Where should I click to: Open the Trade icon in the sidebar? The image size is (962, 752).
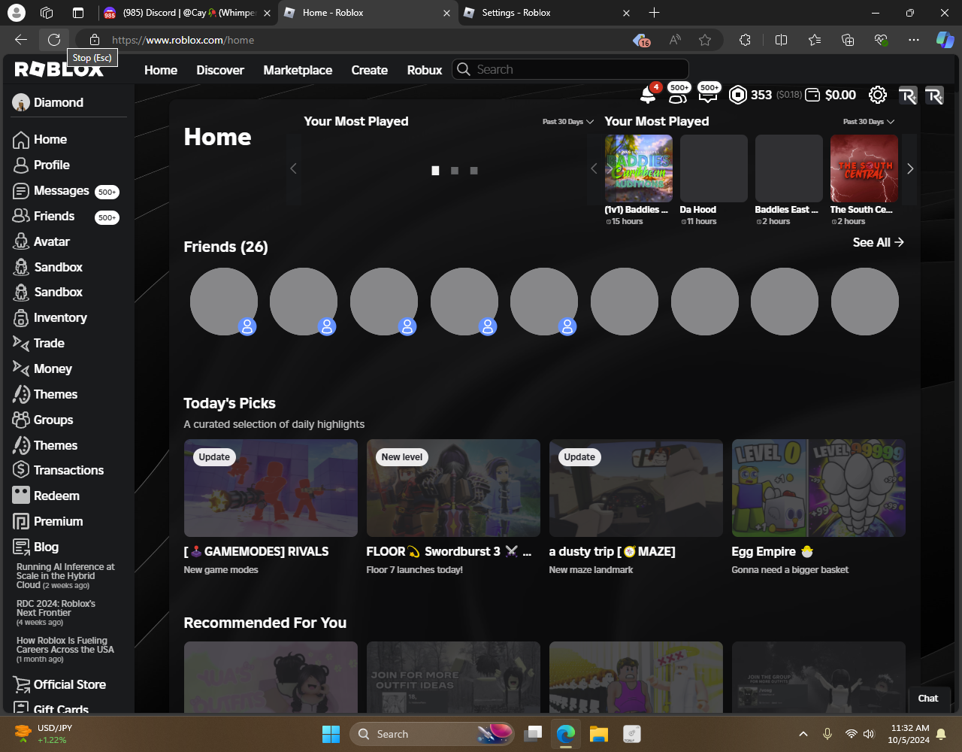click(21, 344)
